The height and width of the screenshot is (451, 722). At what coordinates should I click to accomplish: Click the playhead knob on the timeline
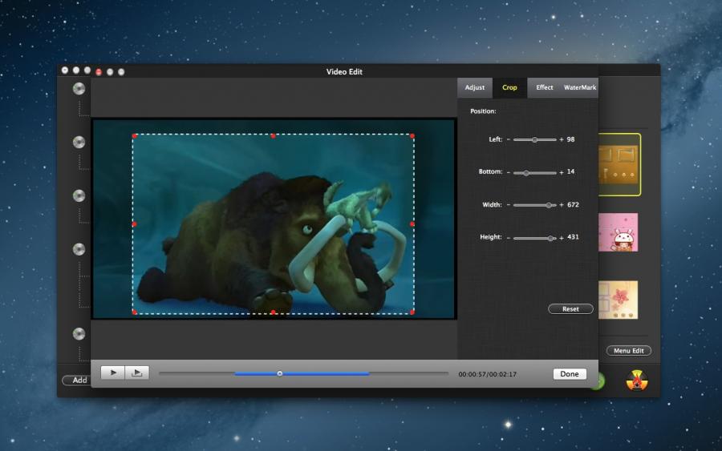point(279,374)
